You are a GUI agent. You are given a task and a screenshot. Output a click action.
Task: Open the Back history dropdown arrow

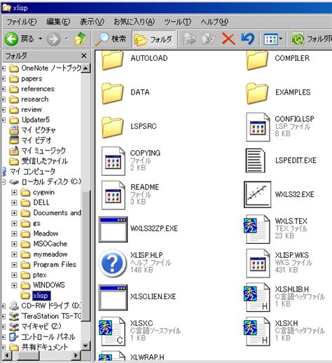[x=41, y=39]
